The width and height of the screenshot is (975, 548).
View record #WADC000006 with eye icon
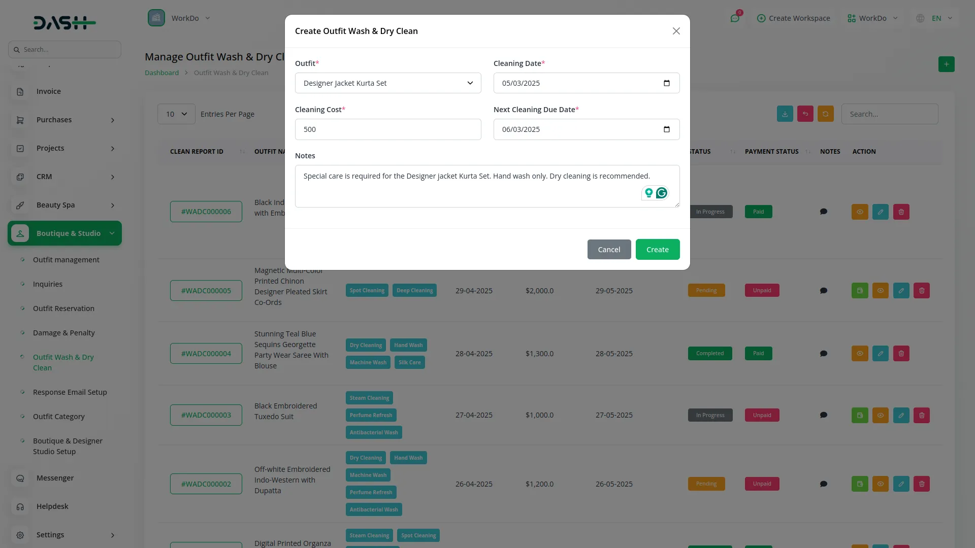coord(859,212)
